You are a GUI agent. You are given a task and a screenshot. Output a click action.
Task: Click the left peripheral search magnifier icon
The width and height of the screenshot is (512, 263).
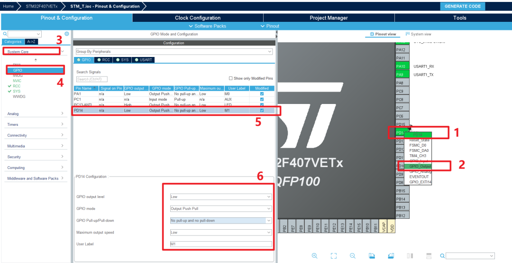[x=5, y=34]
